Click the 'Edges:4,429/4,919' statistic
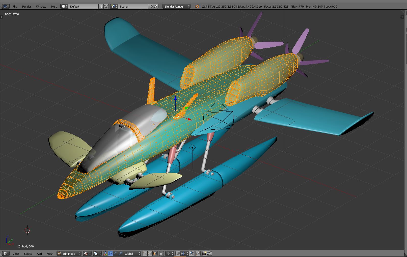 [250, 7]
